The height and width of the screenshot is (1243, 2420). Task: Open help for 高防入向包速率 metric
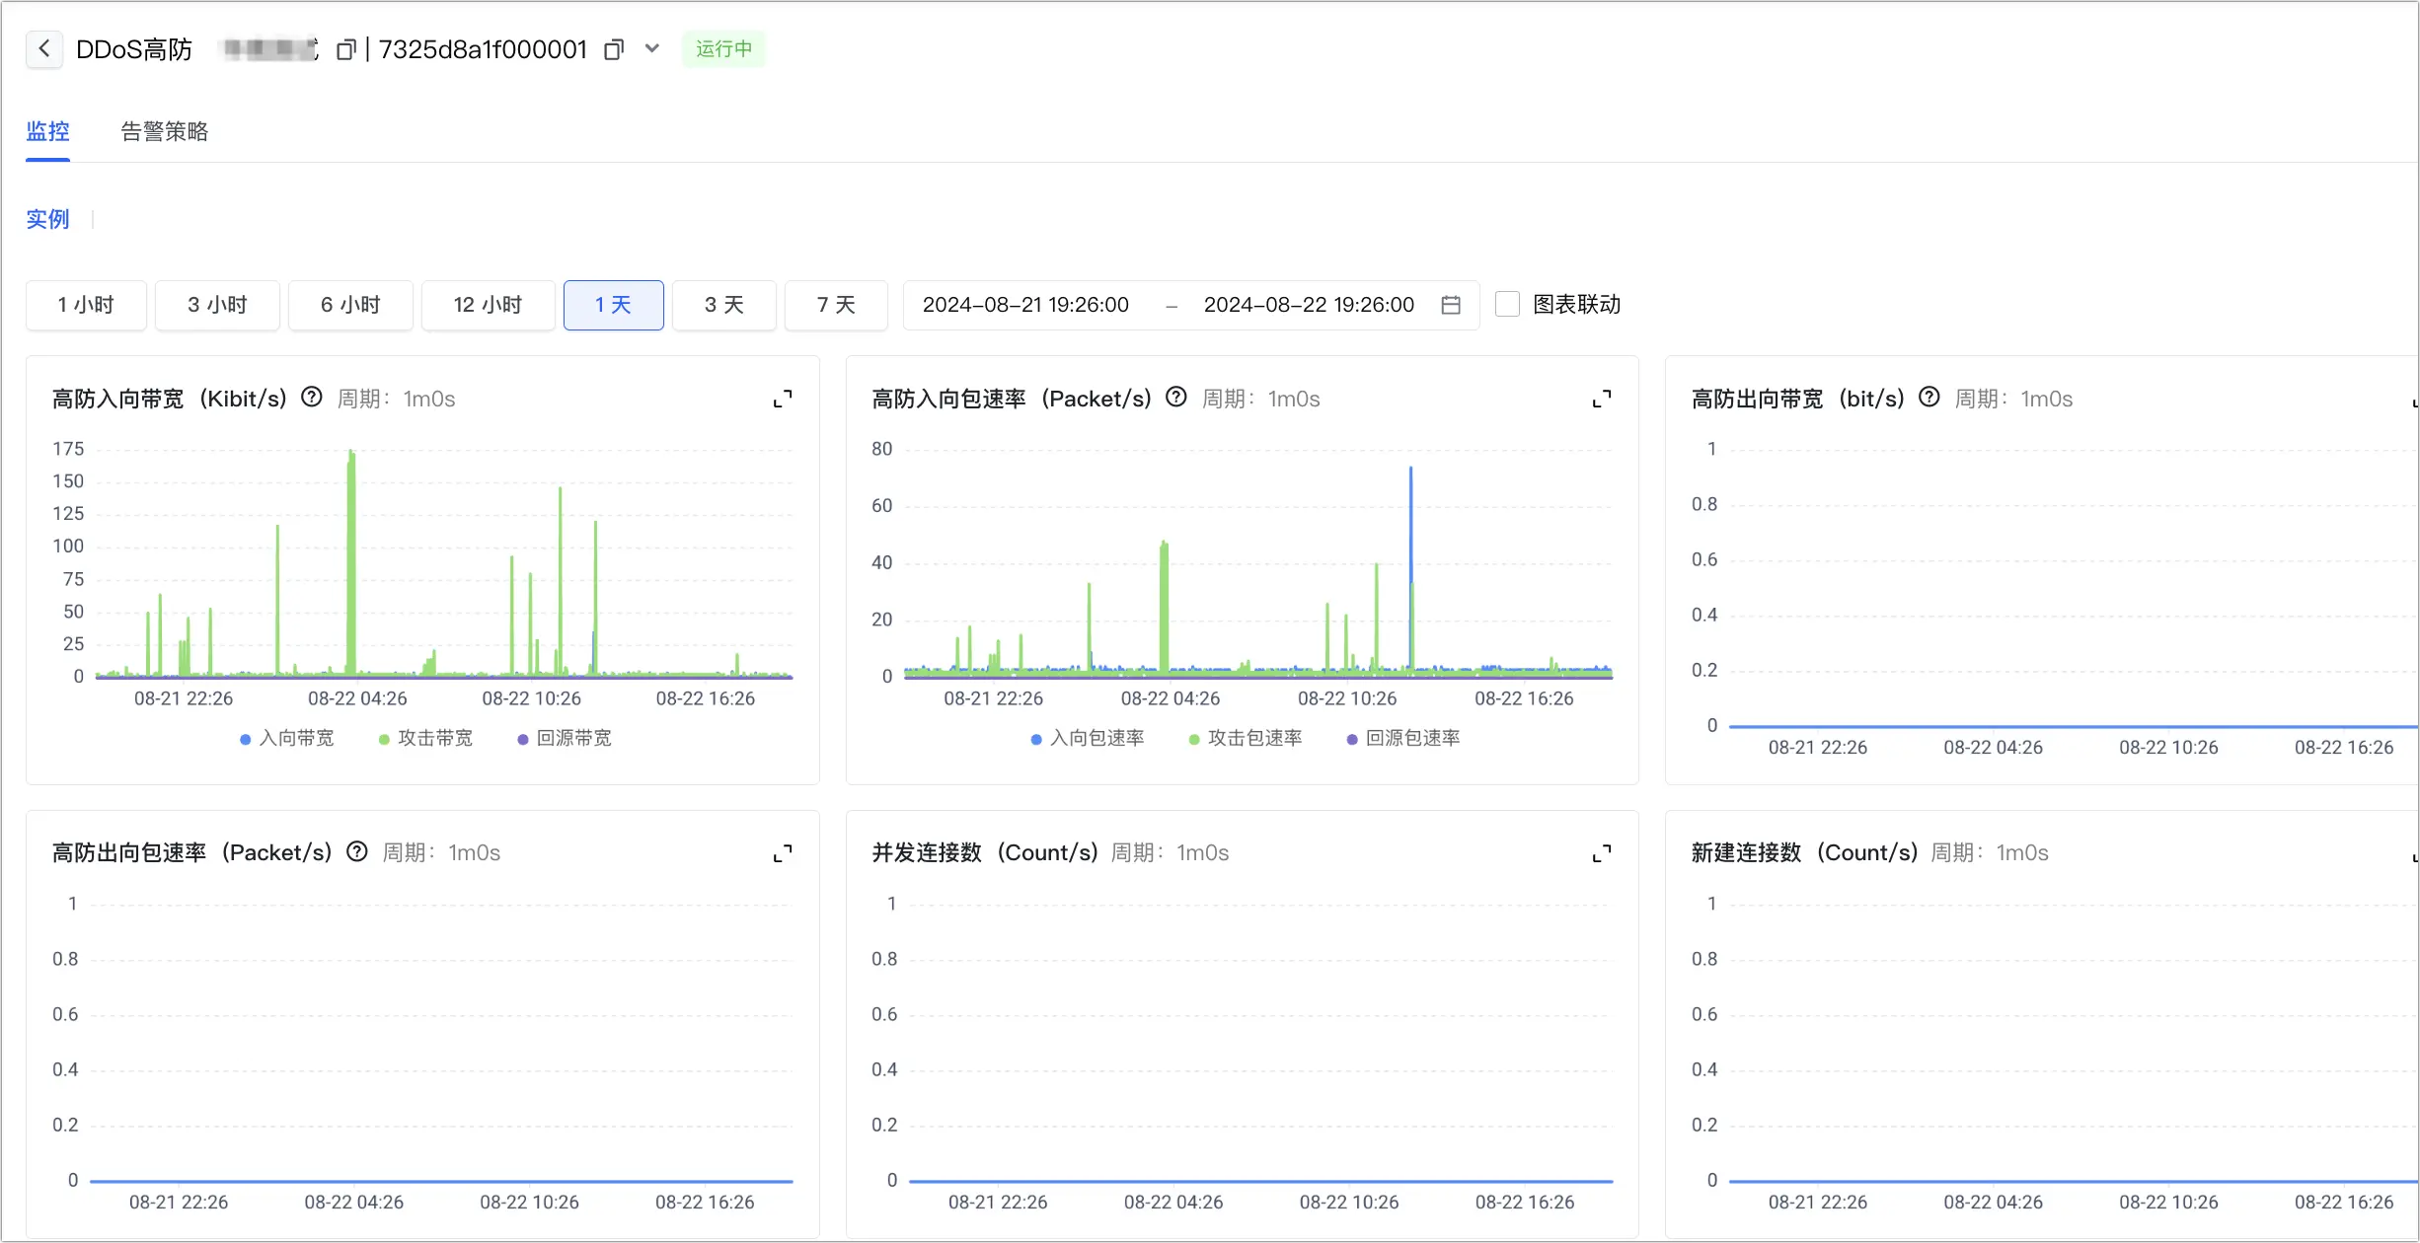(1176, 398)
